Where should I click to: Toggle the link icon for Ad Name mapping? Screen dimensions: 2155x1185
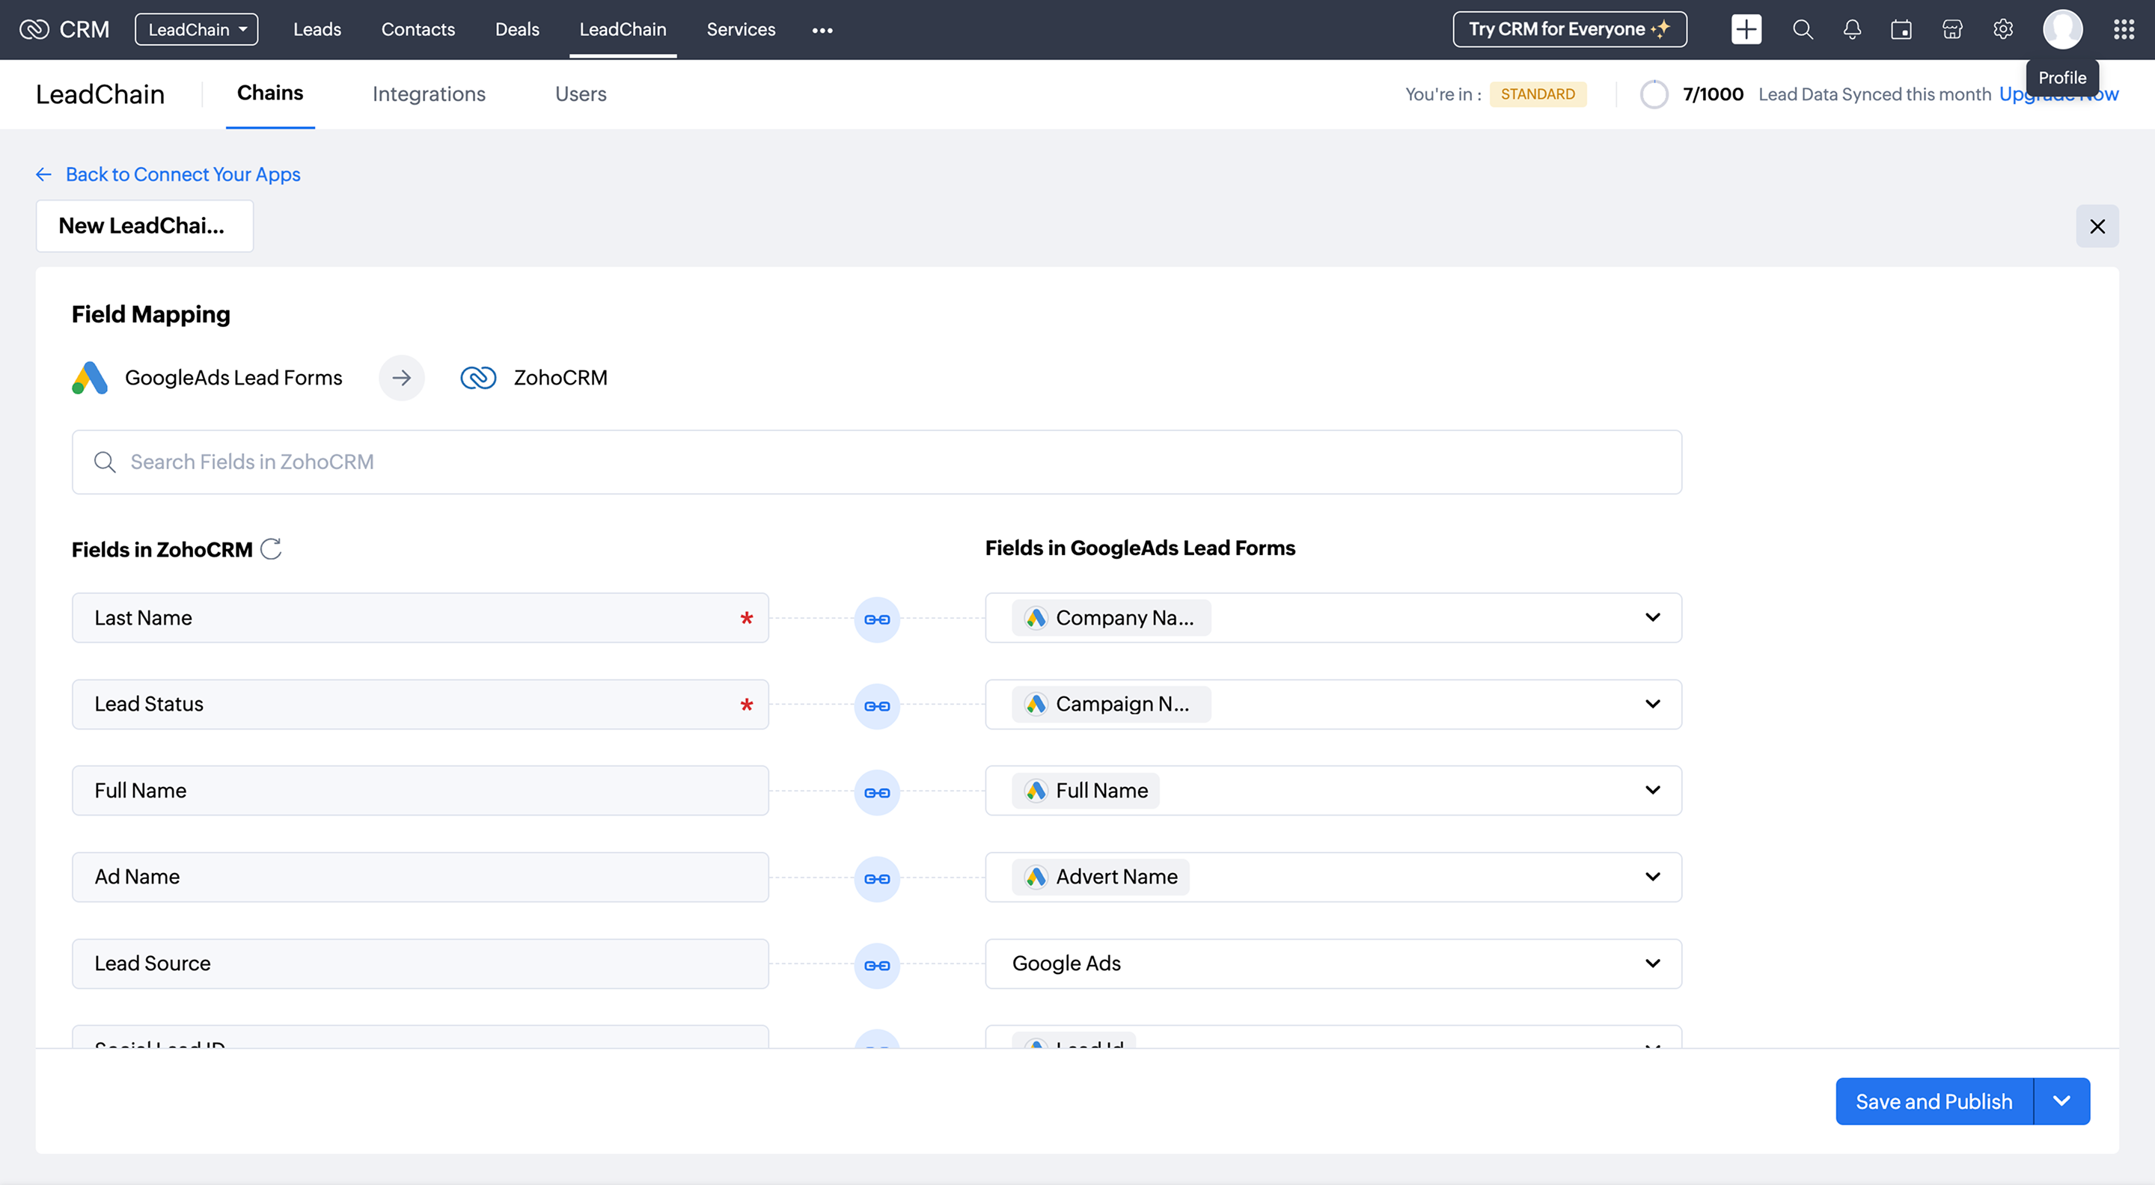(877, 878)
